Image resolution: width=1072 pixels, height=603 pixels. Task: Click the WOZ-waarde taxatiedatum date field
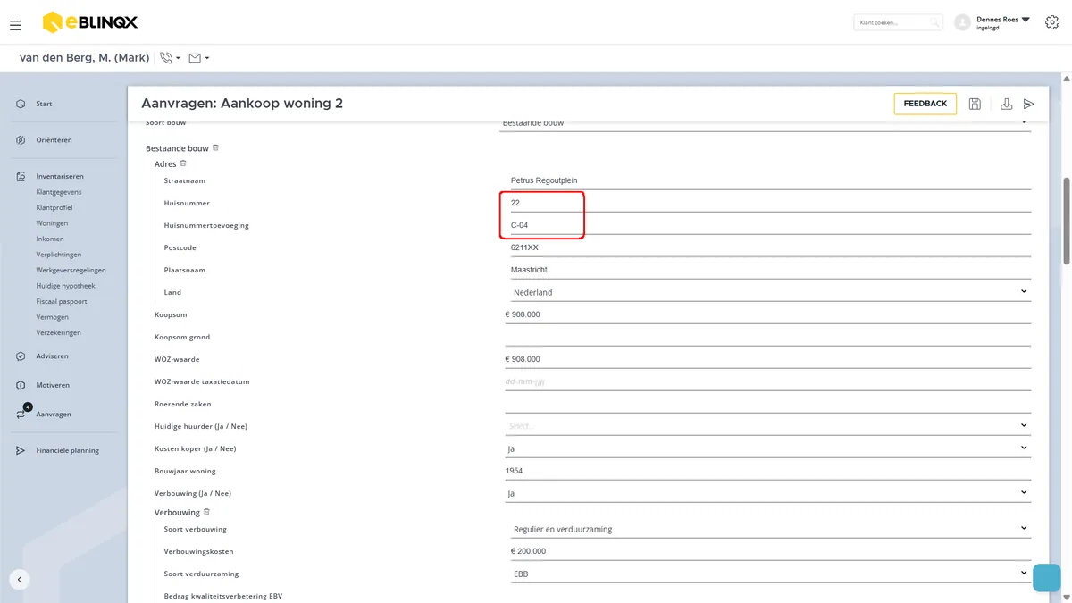coord(767,381)
